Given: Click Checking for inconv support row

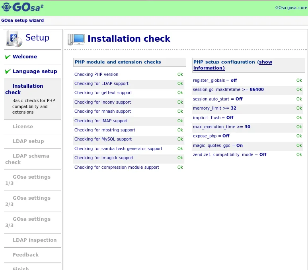Looking at the screenshot, I should [x=129, y=102].
